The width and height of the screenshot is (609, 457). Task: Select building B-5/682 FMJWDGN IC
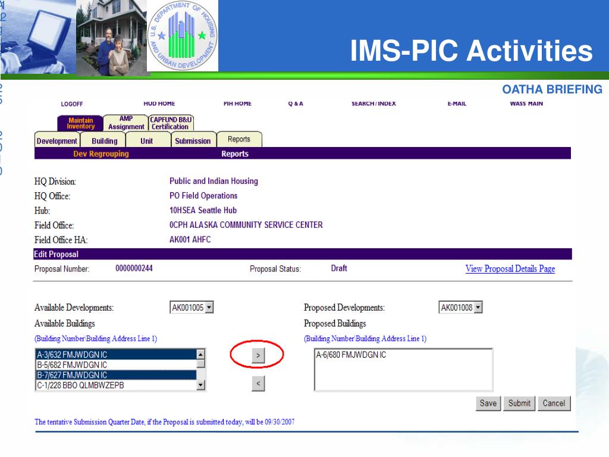tap(116, 365)
